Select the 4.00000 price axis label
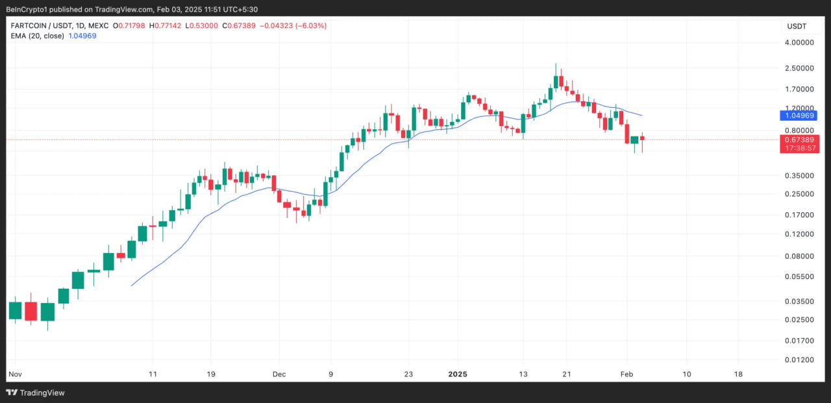 click(x=798, y=43)
